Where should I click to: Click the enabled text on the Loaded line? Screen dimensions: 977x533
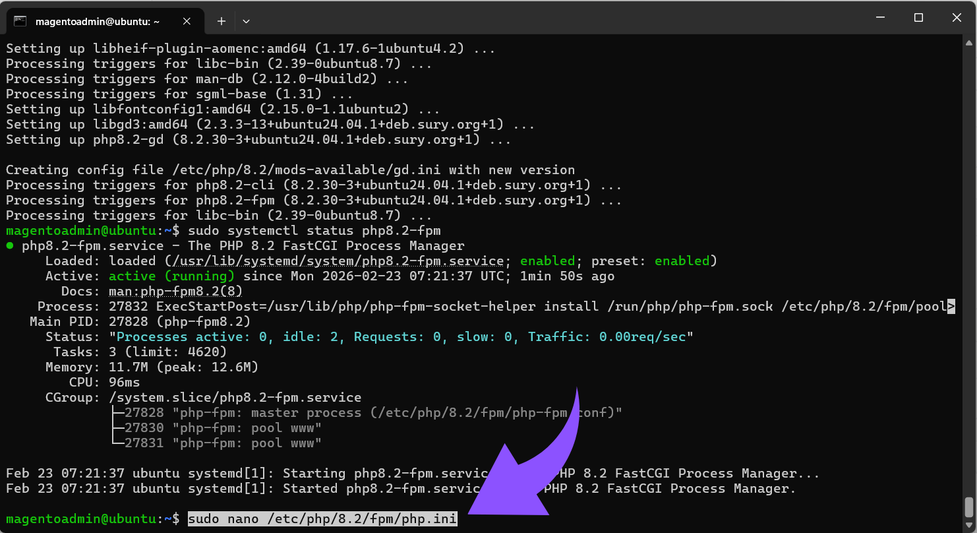(548, 260)
